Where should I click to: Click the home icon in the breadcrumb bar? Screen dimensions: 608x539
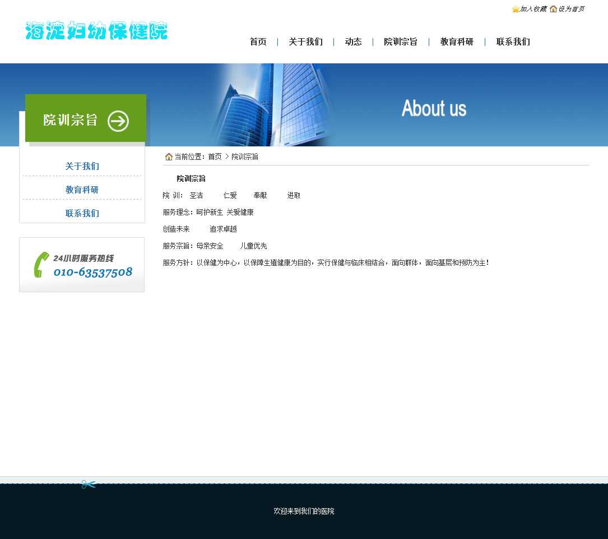[x=169, y=156]
